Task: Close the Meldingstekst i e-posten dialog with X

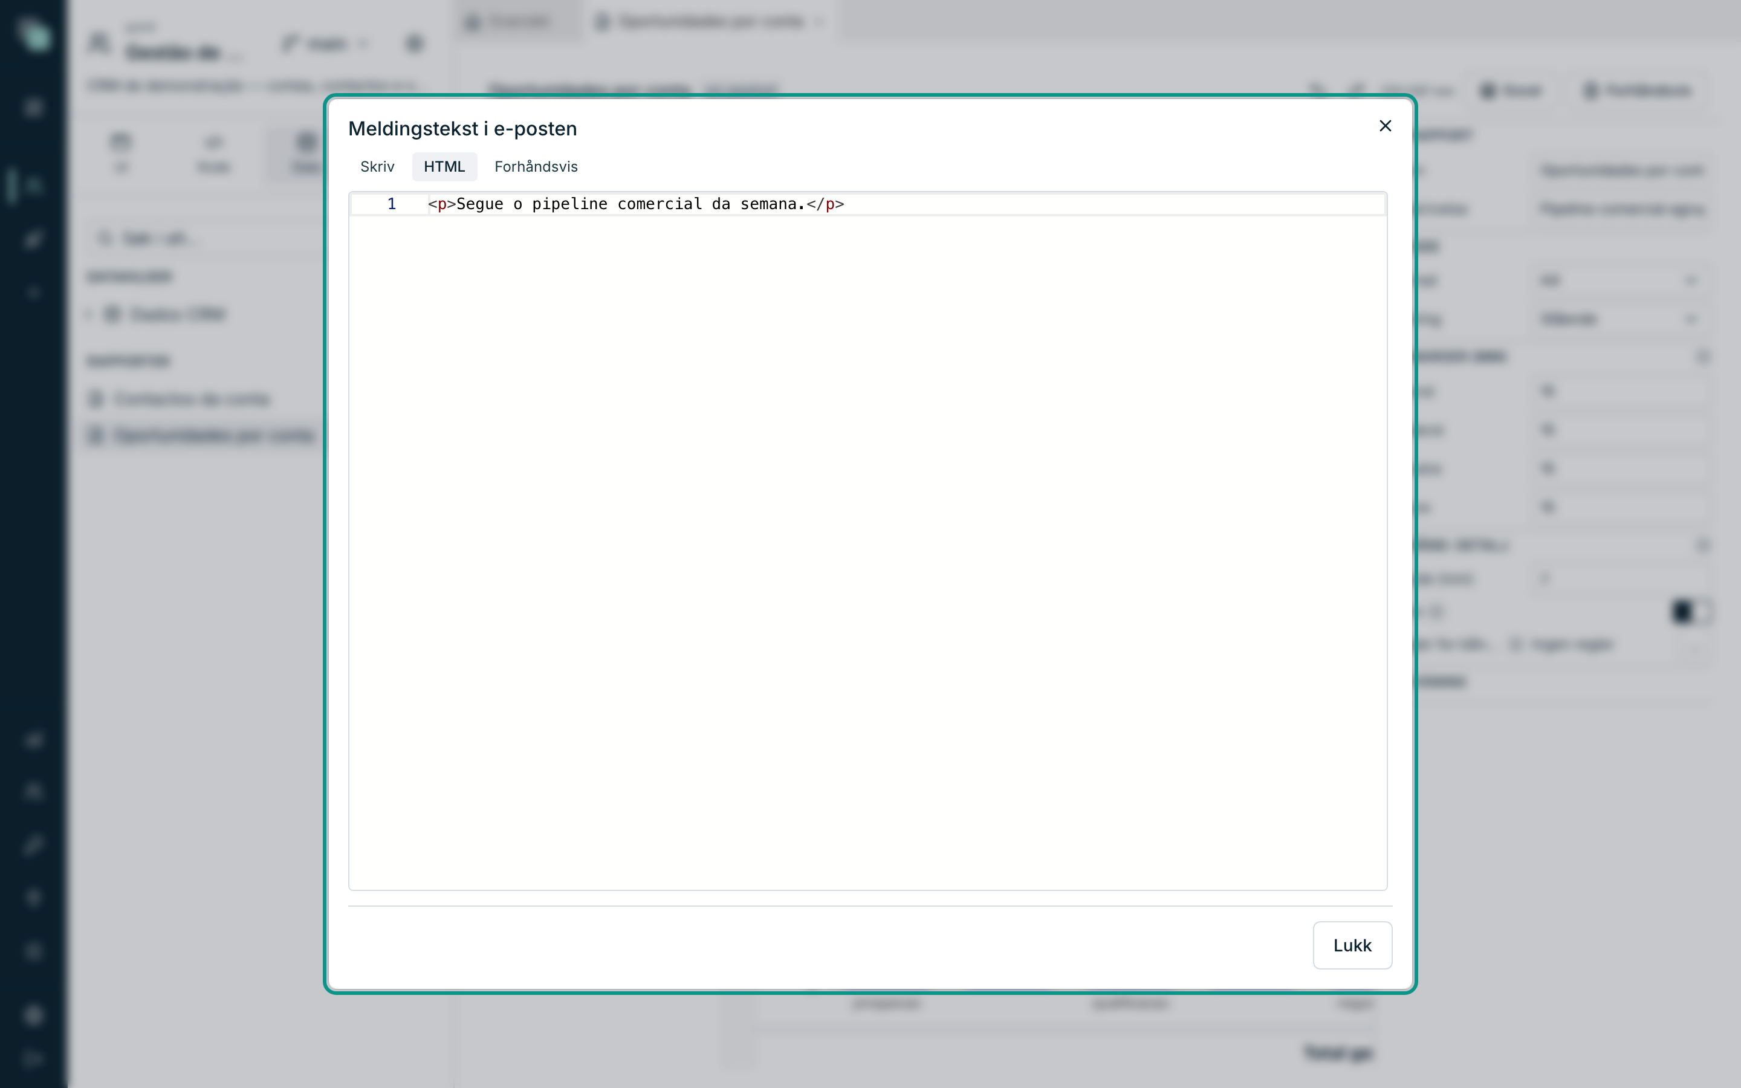Action: 1385,126
